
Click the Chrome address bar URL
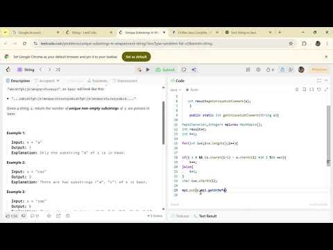point(126,44)
